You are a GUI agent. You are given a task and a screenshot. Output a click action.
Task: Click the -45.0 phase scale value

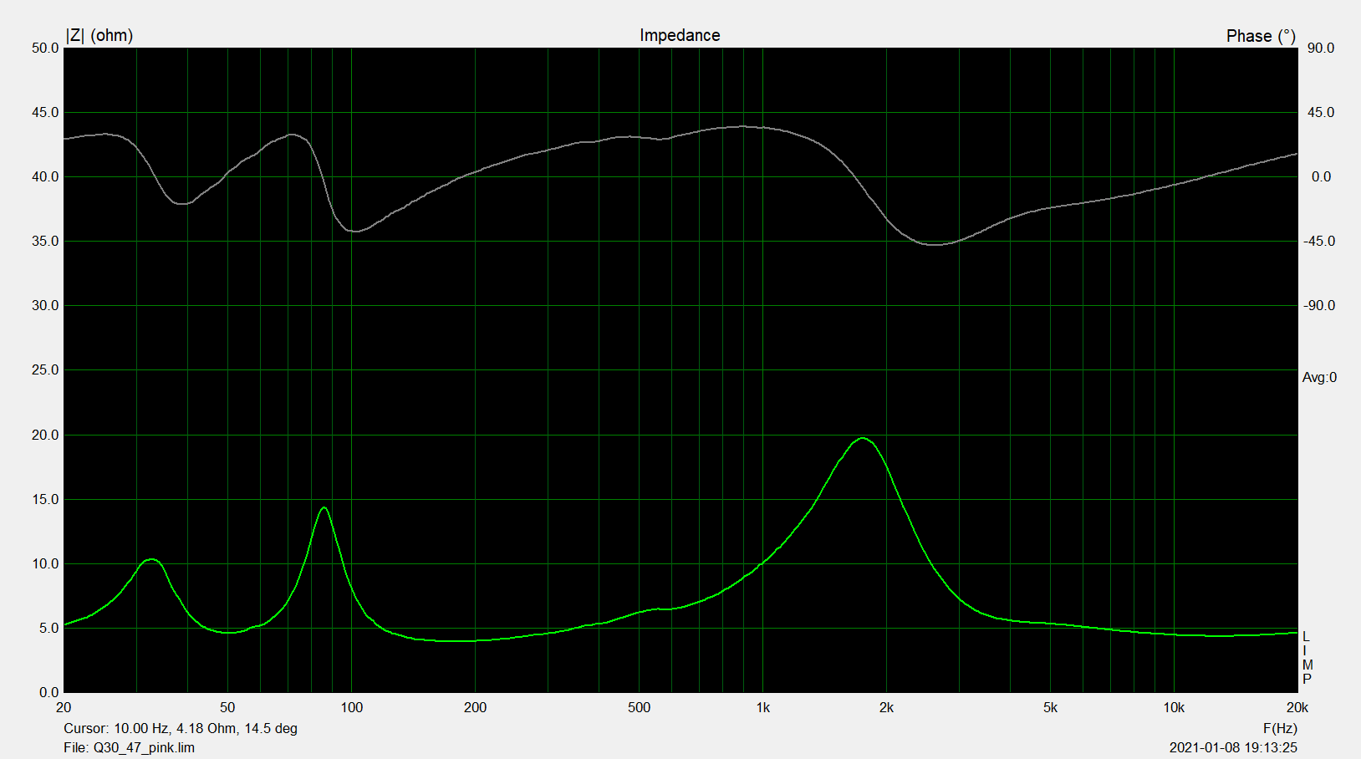pos(1319,241)
